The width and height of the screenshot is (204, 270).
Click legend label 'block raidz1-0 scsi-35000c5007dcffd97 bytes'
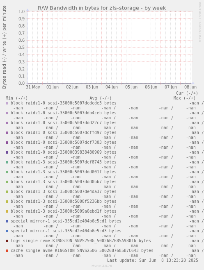tap(64, 133)
